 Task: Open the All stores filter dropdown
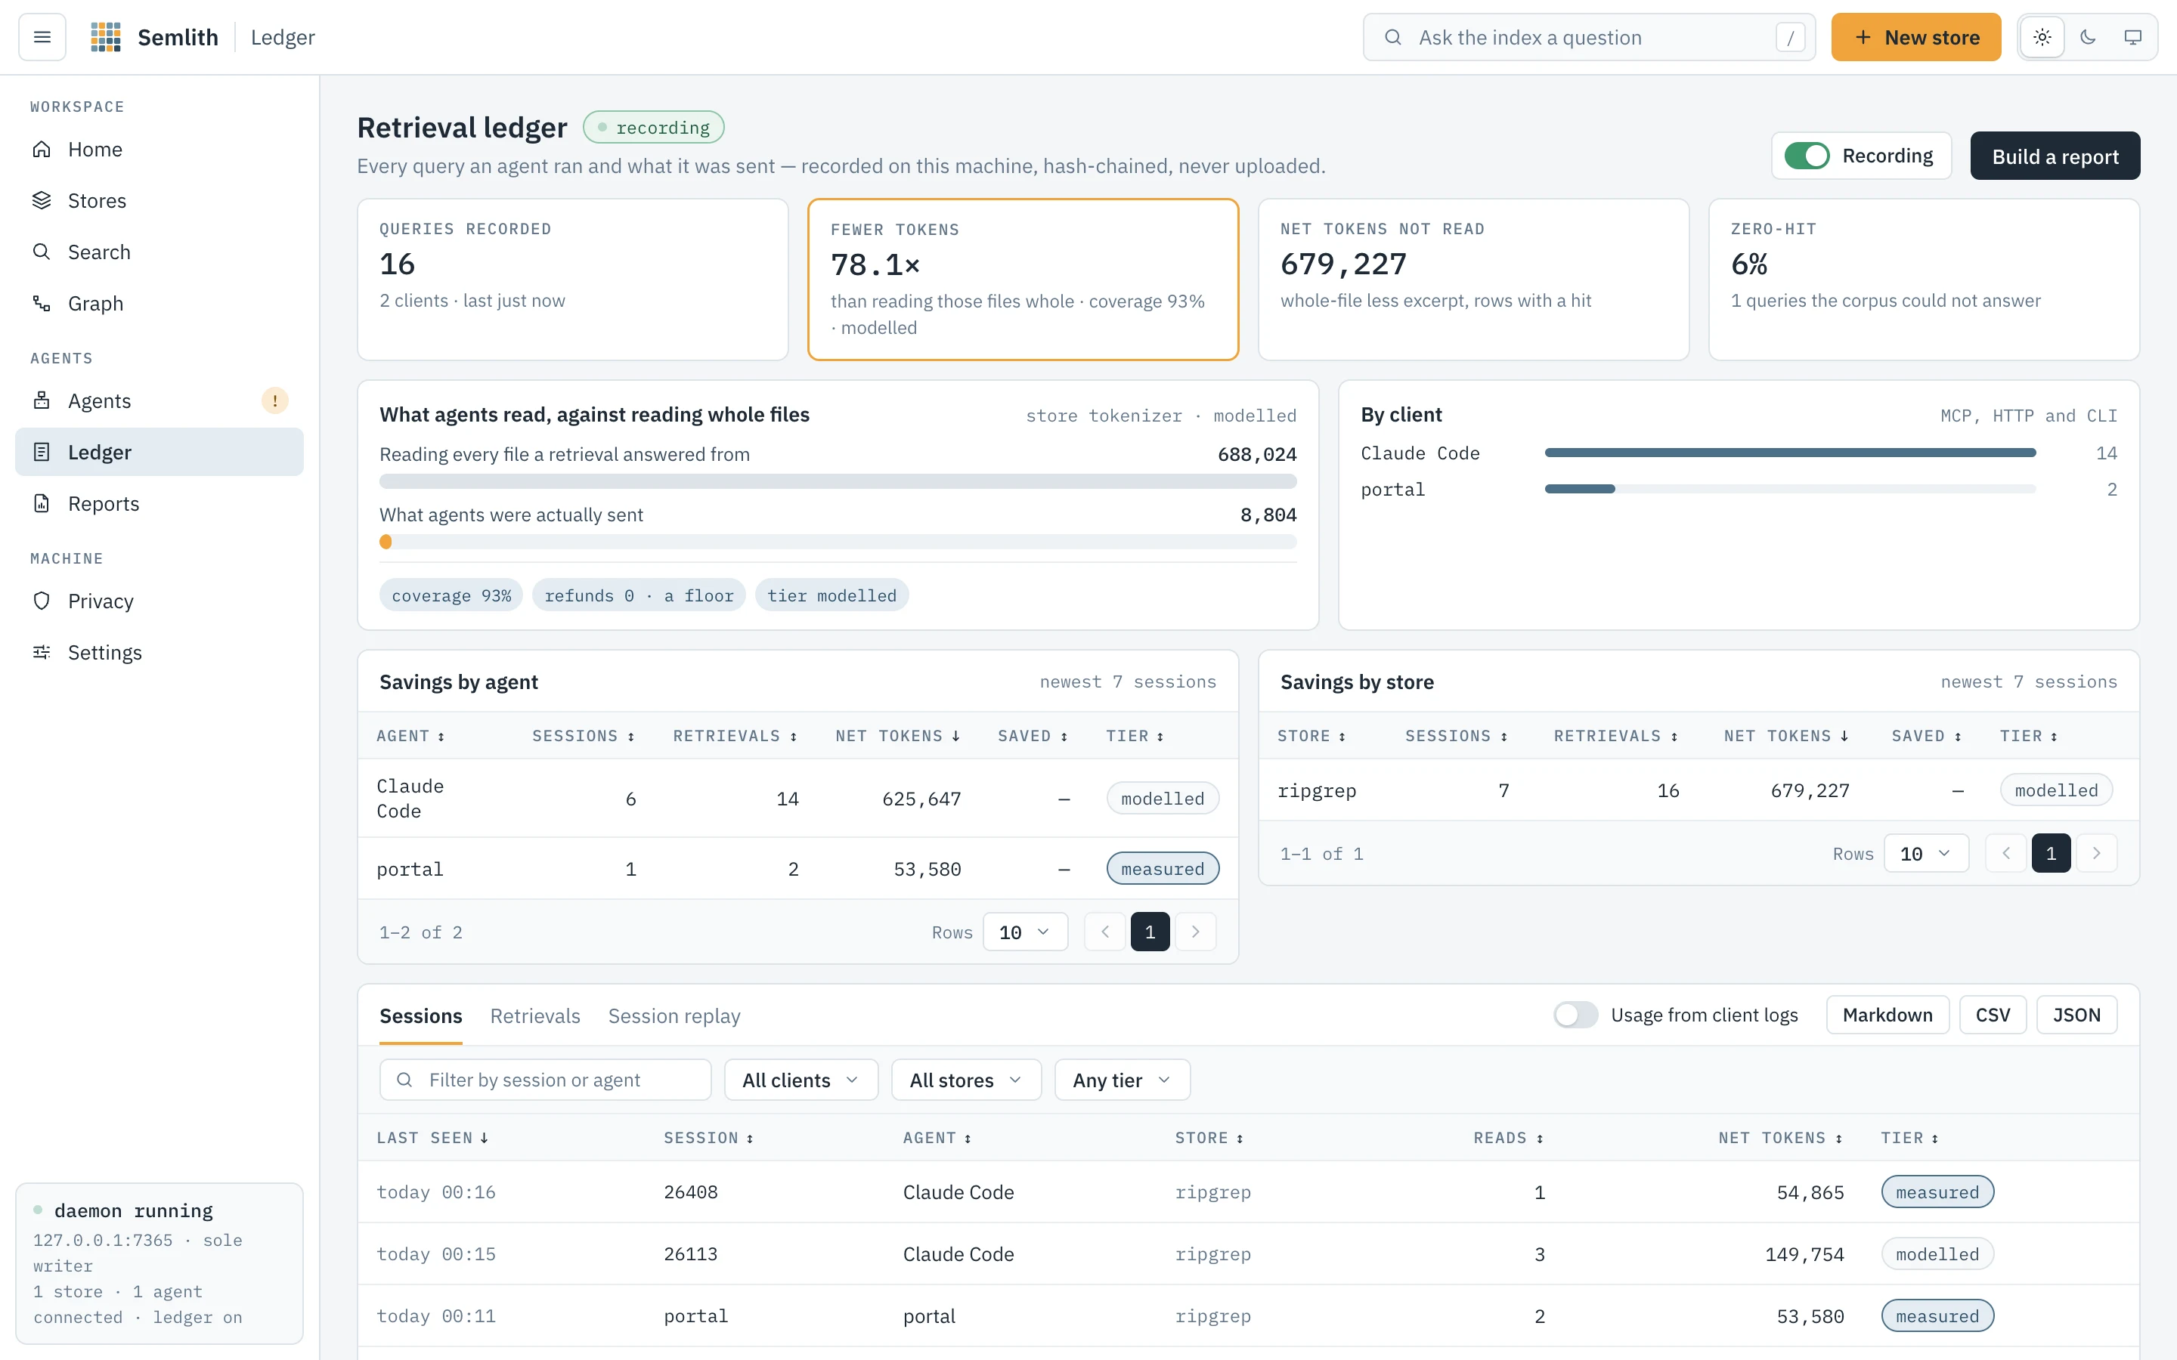point(966,1080)
